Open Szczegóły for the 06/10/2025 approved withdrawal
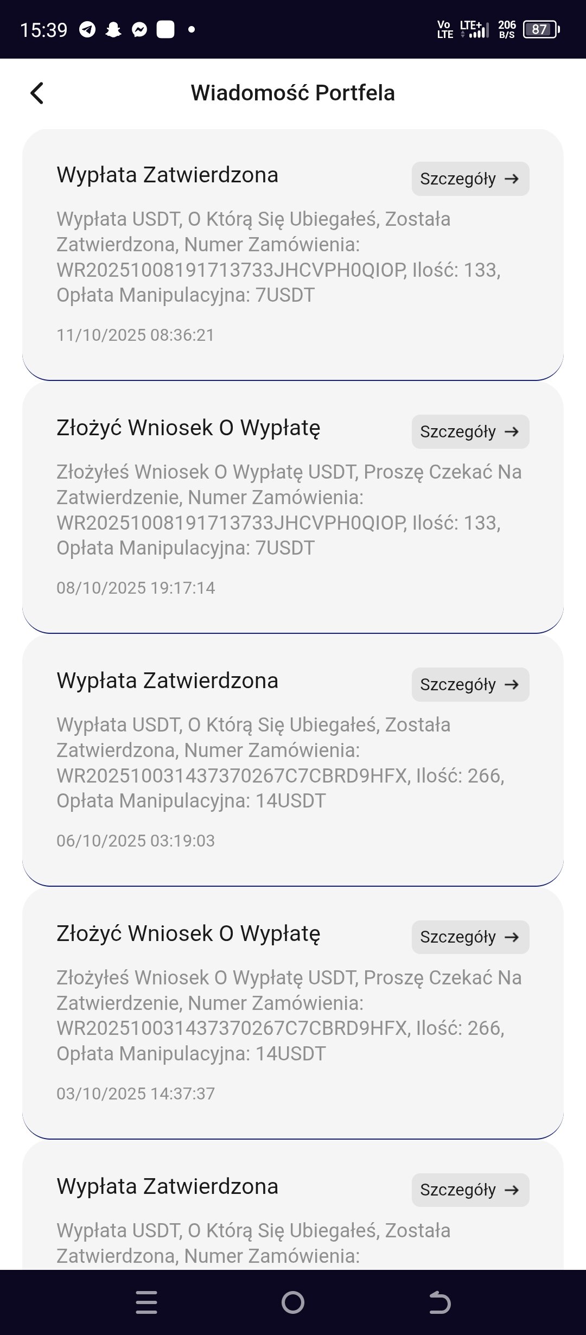The image size is (586, 1335). click(x=470, y=684)
